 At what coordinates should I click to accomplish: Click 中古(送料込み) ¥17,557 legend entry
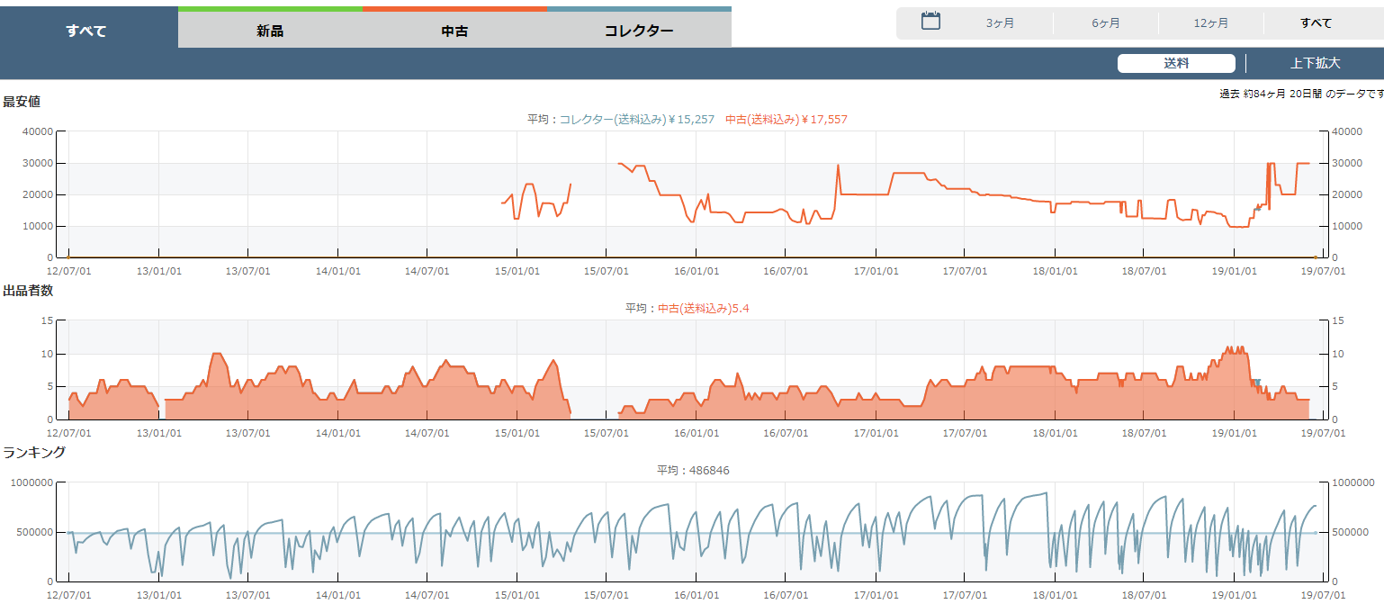point(786,119)
